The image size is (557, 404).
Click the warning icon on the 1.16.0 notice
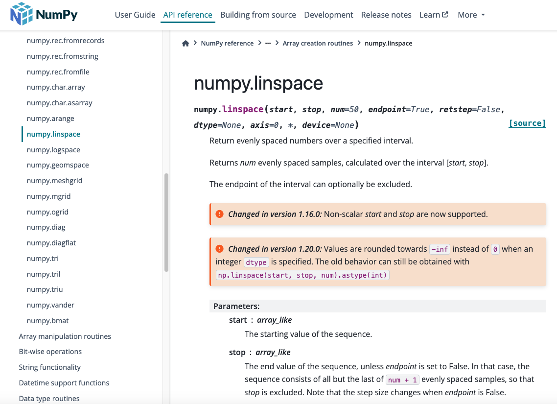(x=220, y=214)
